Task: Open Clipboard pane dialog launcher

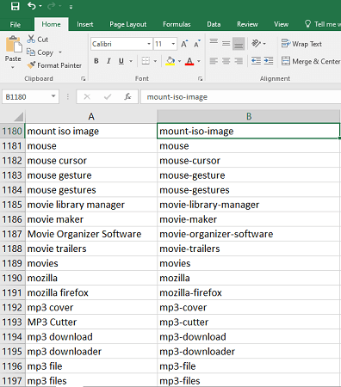Action: coord(84,78)
